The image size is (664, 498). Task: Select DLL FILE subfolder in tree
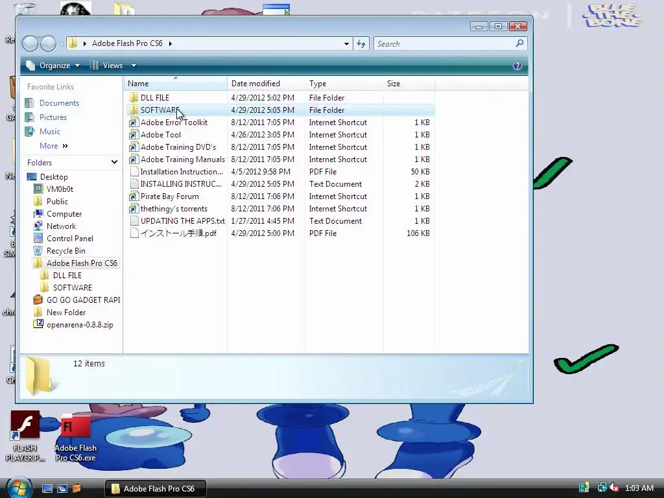[67, 275]
